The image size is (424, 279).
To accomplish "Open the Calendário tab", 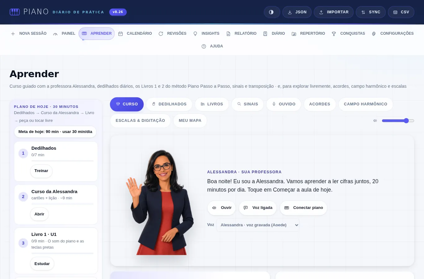I will tap(135, 33).
